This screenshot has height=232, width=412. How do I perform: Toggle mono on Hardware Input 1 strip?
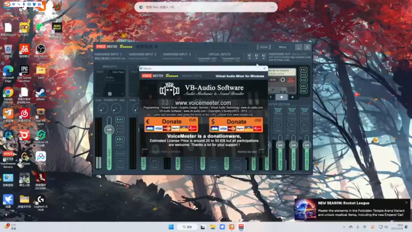[x=120, y=154]
